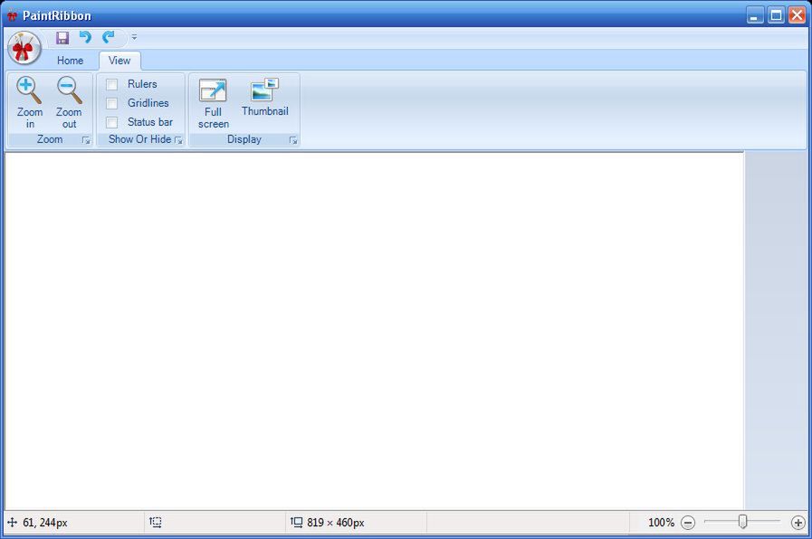812x539 pixels.
Task: Click the Zoom out button
Action: [69, 103]
